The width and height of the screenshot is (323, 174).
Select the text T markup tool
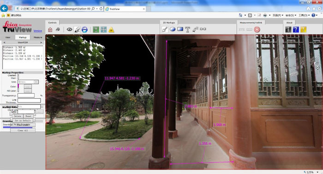pos(187,30)
